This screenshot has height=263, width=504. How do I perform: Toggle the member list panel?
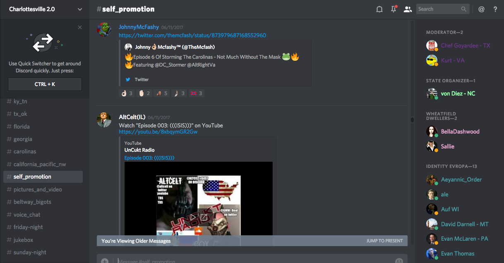pyautogui.click(x=408, y=9)
